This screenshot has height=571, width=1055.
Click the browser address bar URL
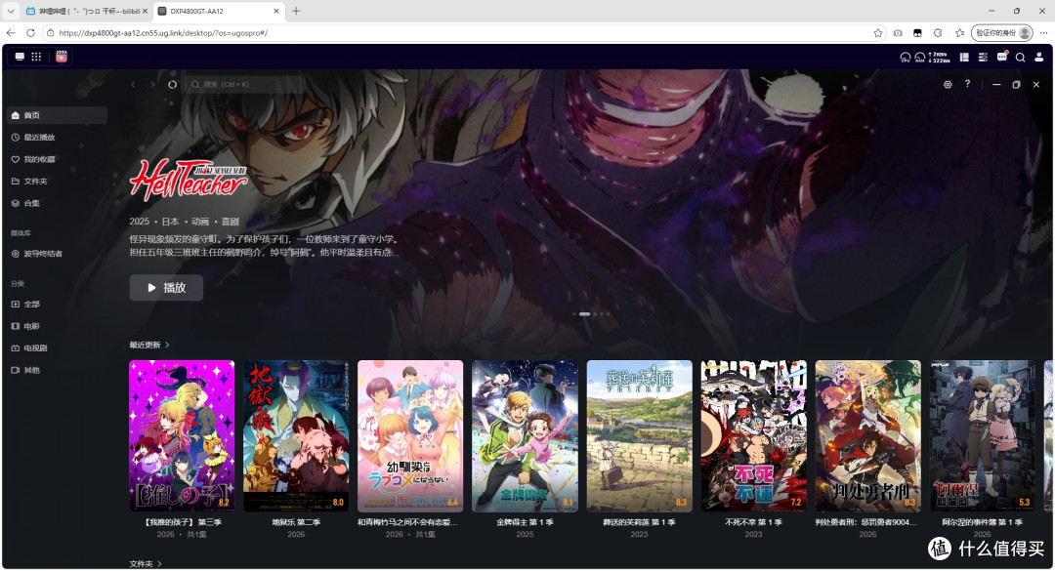click(163, 33)
